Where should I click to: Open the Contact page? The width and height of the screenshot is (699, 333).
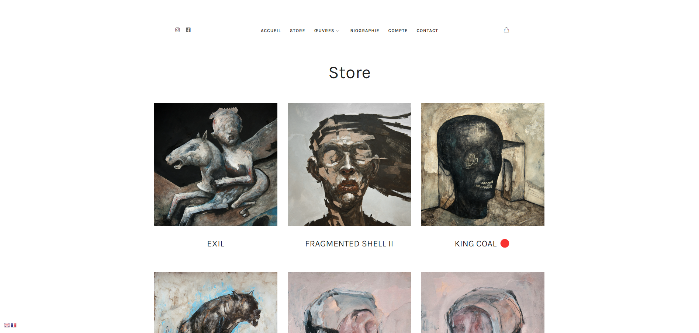[x=427, y=31]
